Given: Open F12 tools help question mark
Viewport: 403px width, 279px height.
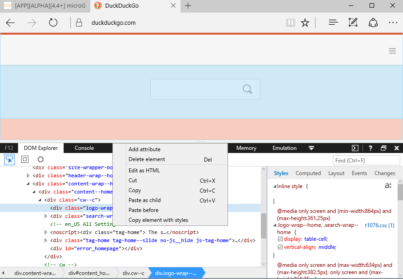Looking at the screenshot, I should click(371, 148).
